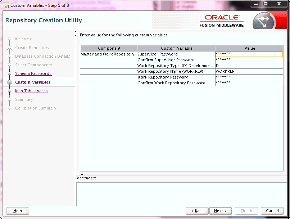Click the Custom Variable column header
The image size is (290, 219).
click(176, 48)
